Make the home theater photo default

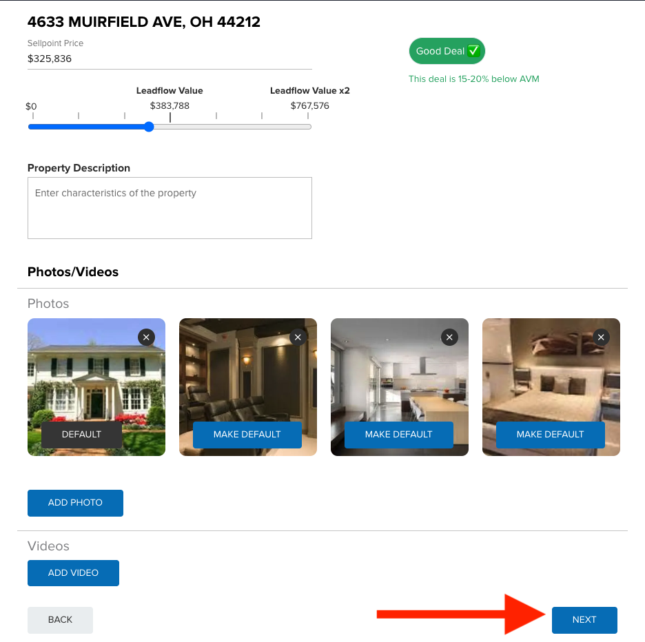(x=247, y=434)
